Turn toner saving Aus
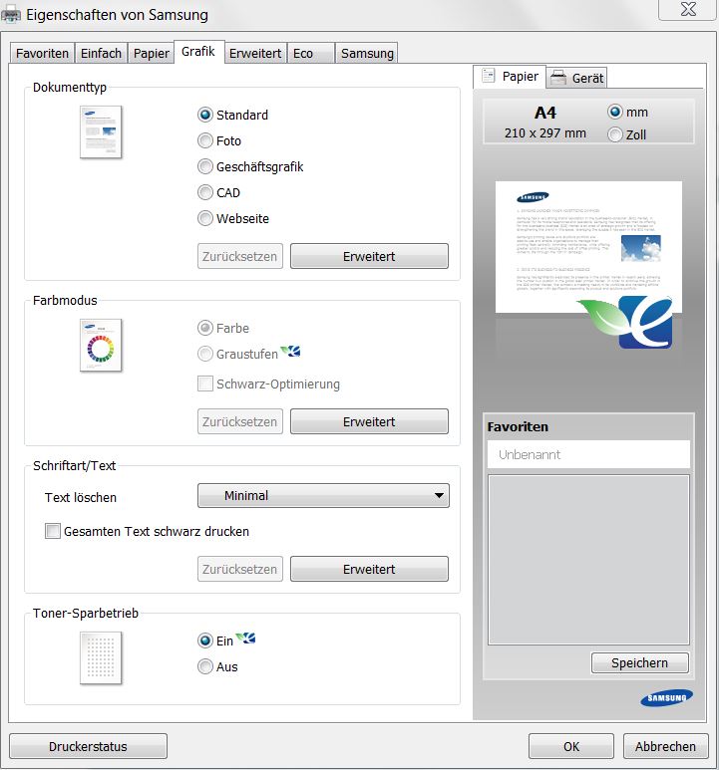This screenshot has height=770, width=719. pyautogui.click(x=217, y=666)
